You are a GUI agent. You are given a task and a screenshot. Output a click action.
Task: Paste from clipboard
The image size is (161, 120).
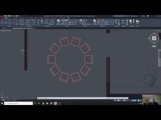[131, 21]
